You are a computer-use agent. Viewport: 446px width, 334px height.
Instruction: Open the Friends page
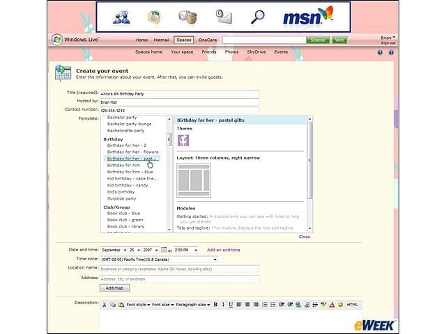pyautogui.click(x=209, y=52)
